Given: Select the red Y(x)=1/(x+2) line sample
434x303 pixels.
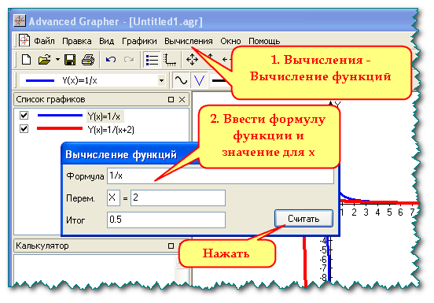Looking at the screenshot, I should click(x=60, y=128).
